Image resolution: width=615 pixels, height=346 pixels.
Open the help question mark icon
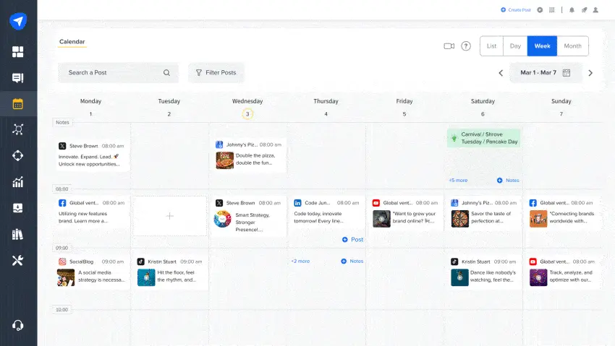point(466,46)
